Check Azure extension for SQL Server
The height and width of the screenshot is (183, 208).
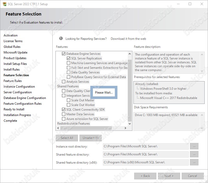63,119
